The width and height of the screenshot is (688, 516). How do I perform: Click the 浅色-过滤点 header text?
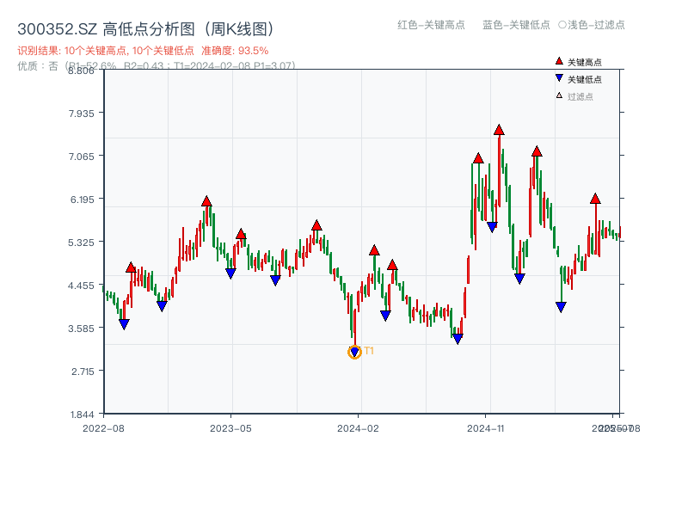click(592, 25)
